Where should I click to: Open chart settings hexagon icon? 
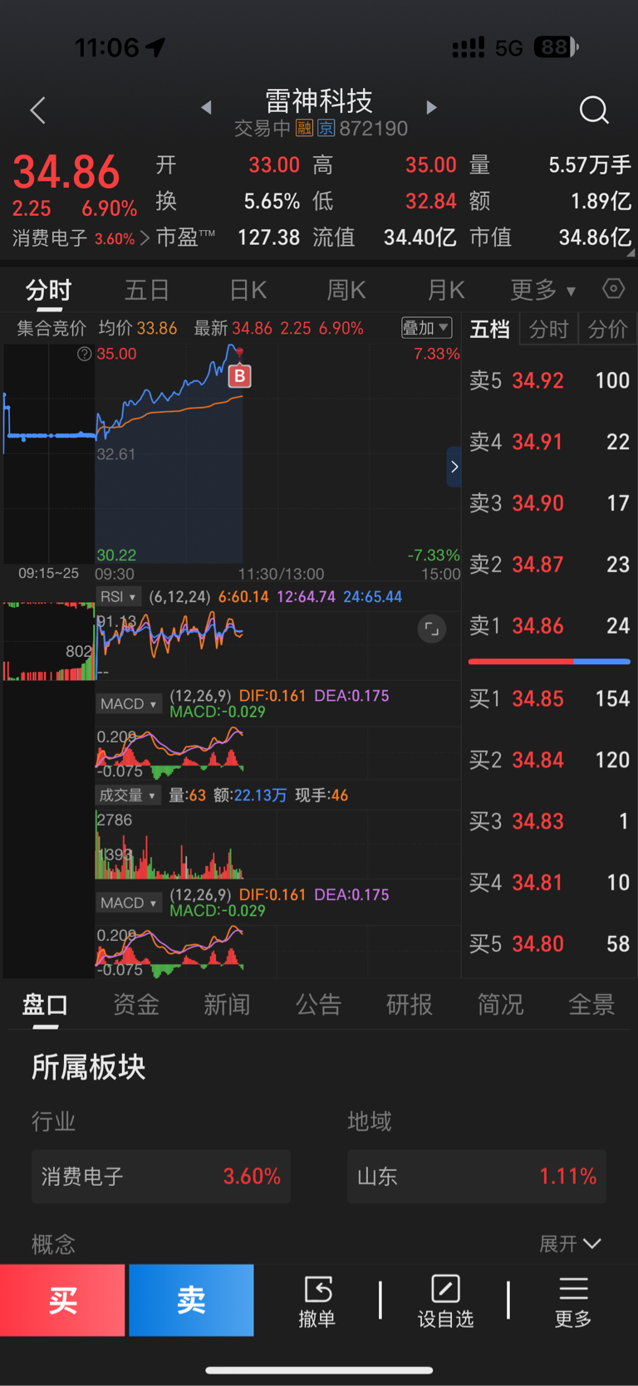click(613, 289)
